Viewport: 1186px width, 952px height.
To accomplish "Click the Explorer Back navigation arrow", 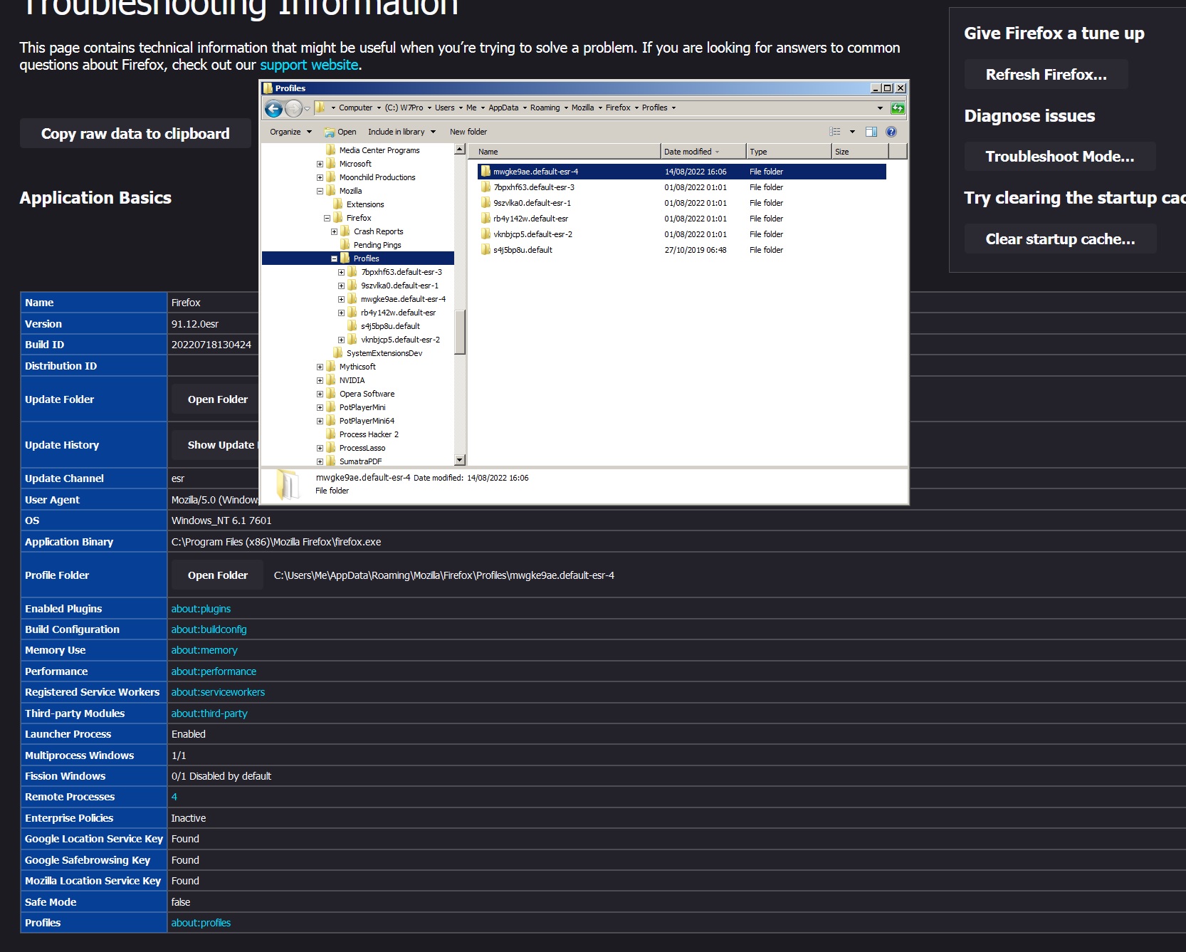I will click(273, 109).
